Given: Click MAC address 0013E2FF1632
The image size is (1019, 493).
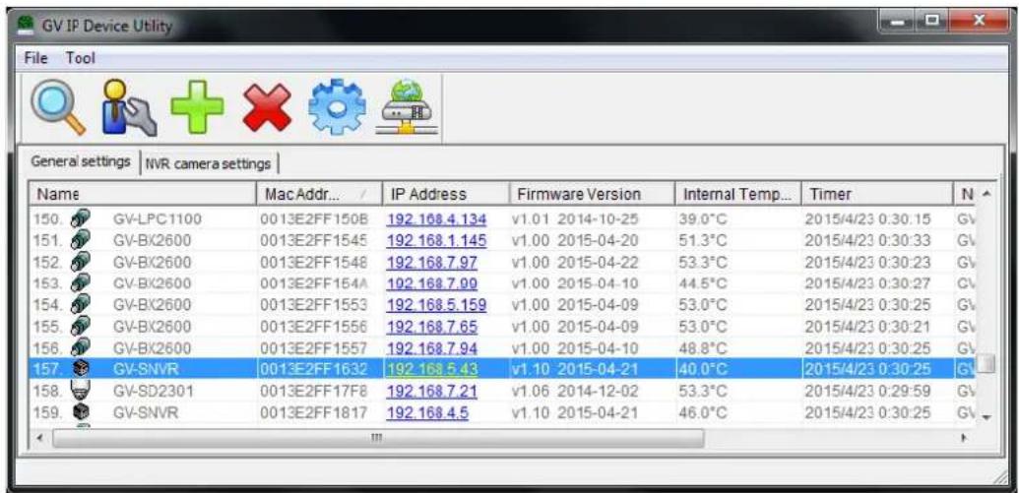Looking at the screenshot, I should tap(314, 370).
